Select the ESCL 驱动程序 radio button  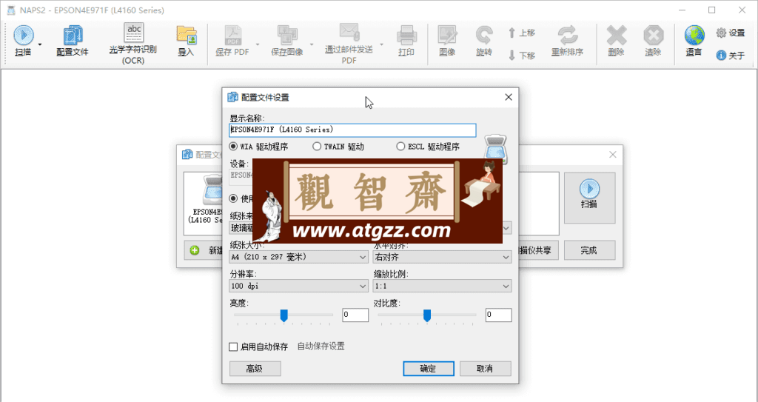point(400,146)
